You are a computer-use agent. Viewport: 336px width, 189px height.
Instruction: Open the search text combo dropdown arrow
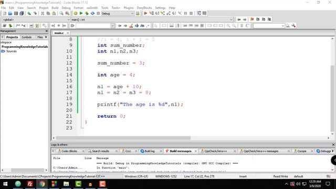coord(112,26)
